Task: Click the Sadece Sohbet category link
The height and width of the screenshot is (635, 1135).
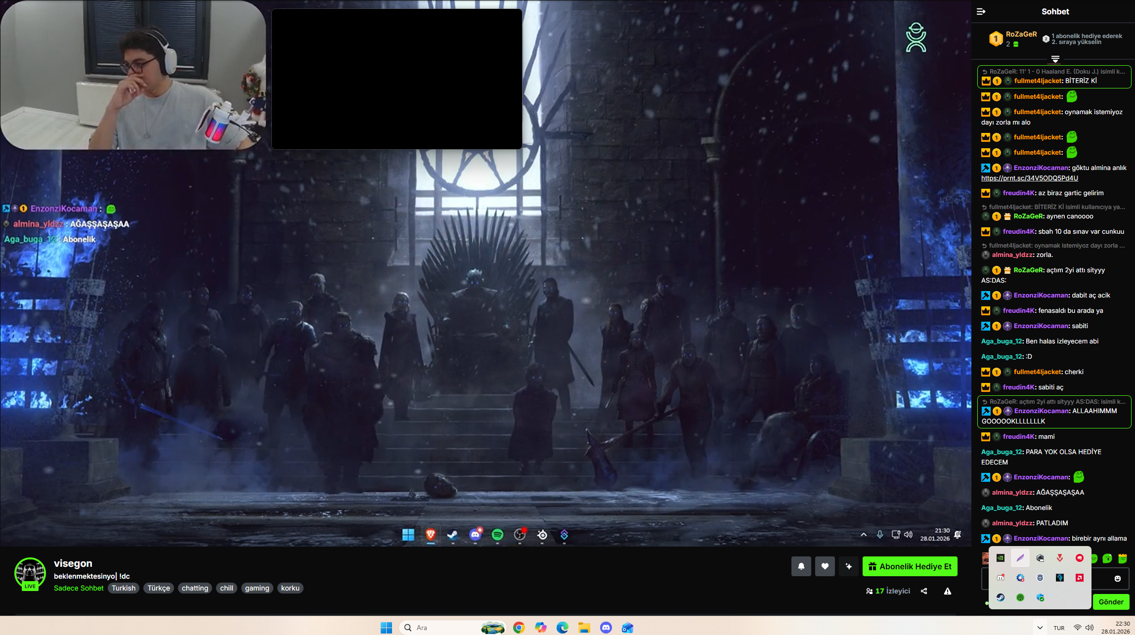Action: (79, 588)
